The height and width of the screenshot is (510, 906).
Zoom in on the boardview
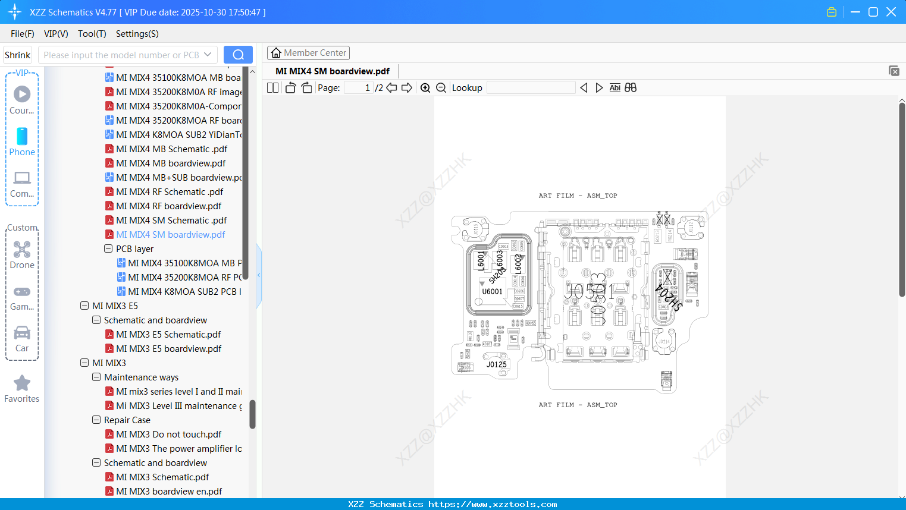coord(425,88)
